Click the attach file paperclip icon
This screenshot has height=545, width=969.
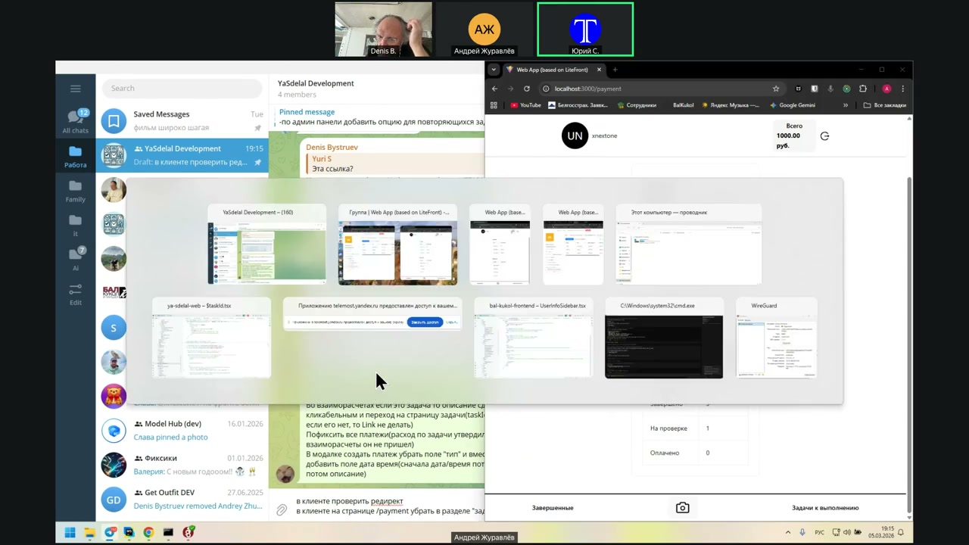click(282, 510)
